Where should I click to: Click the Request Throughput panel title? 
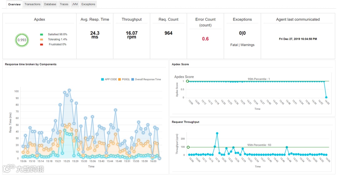[x=185, y=122]
